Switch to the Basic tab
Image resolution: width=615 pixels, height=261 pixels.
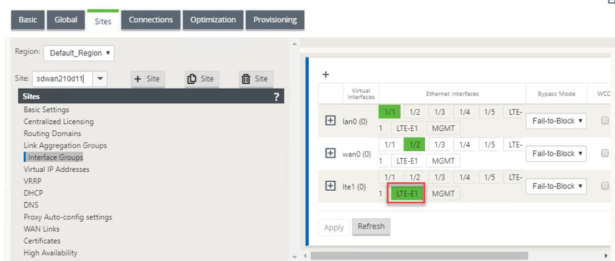pos(28,19)
